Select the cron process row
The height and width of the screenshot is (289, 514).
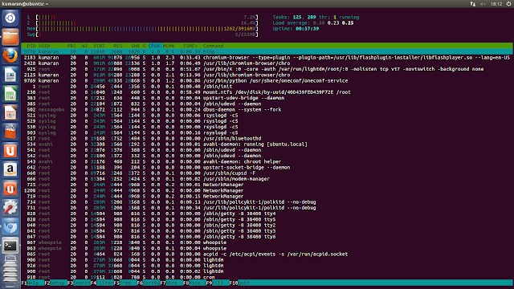point(267,277)
